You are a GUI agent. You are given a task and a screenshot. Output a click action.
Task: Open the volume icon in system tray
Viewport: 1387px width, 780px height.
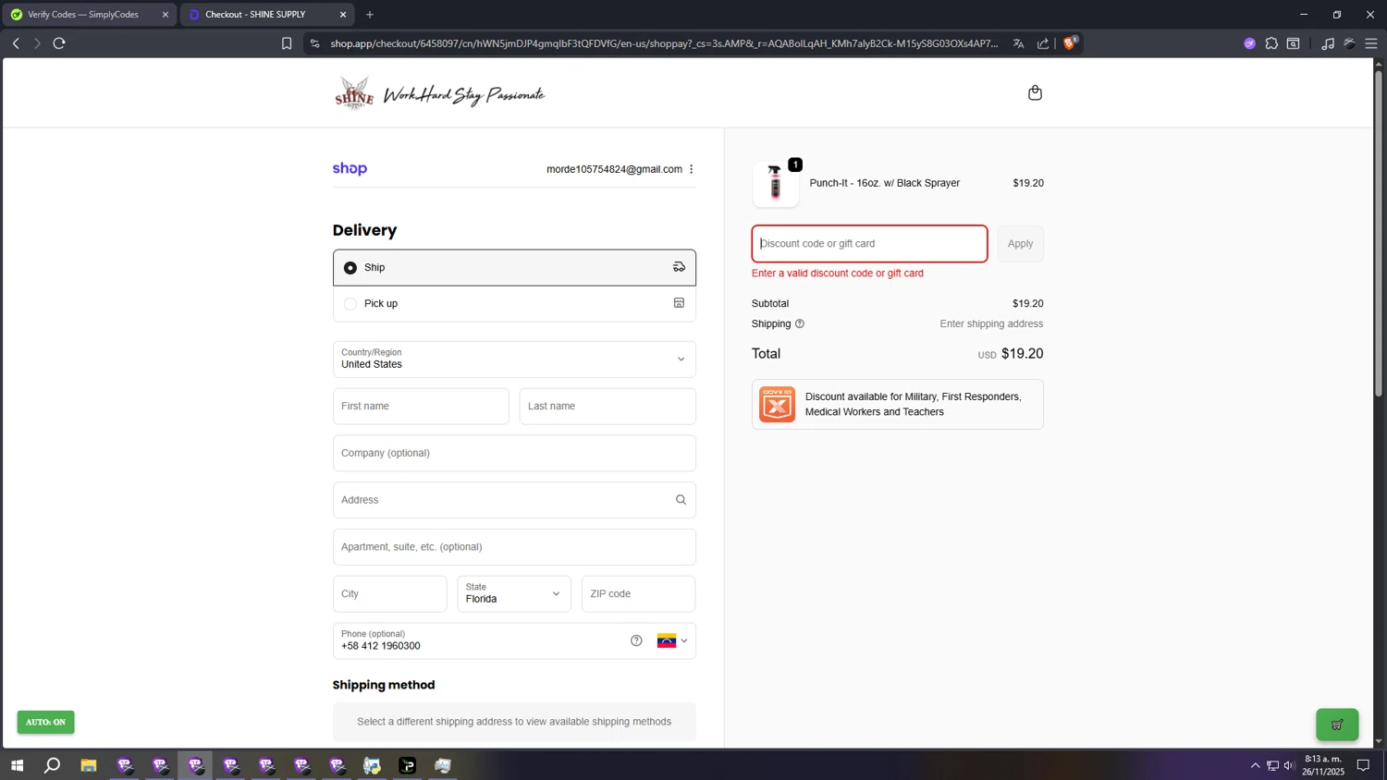coord(1289,765)
